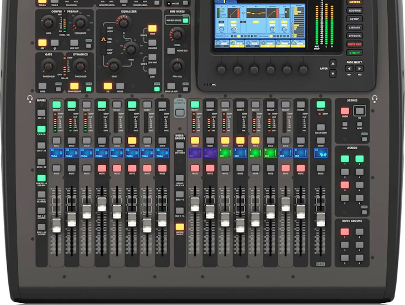Select the lit CH 9-16 input layer

[x=41, y=129]
